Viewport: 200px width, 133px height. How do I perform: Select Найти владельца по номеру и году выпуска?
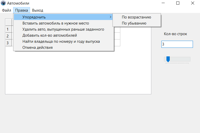(63, 41)
